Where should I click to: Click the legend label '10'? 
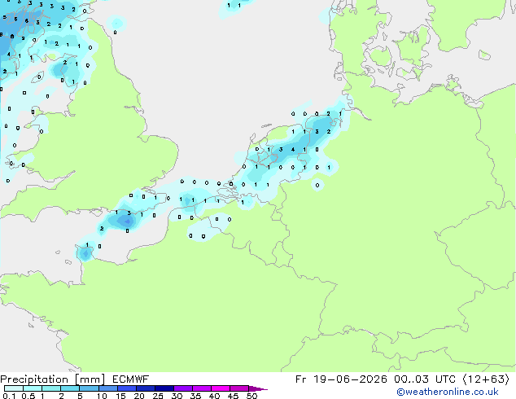102,396
